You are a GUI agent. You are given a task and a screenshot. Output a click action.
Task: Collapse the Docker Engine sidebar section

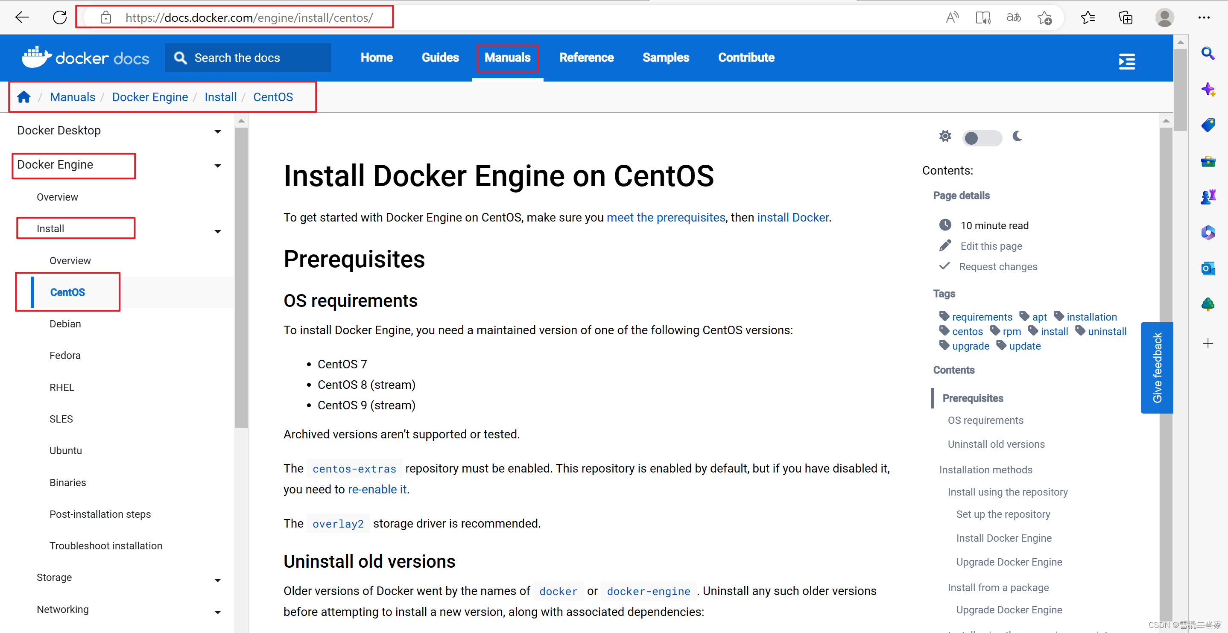pos(217,166)
